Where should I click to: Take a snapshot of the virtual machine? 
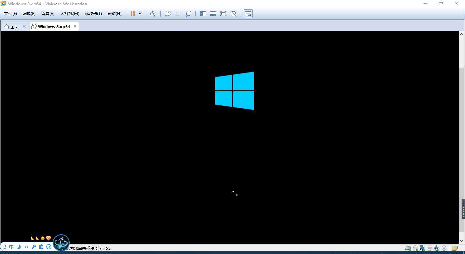[x=168, y=14]
